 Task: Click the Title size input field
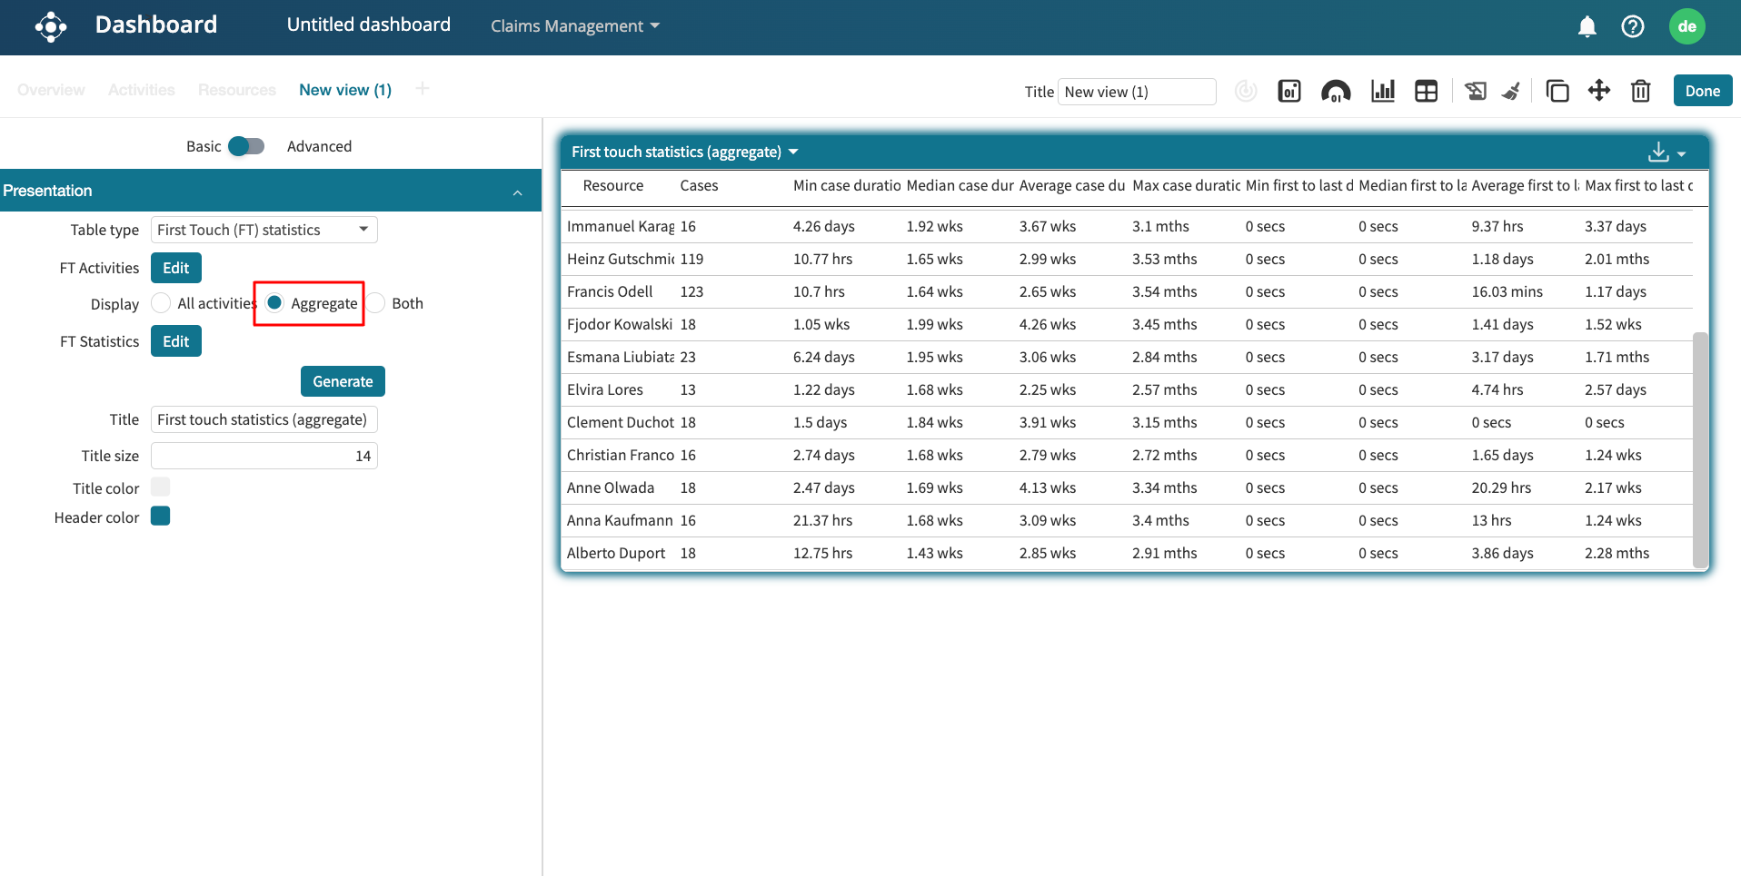pos(264,456)
